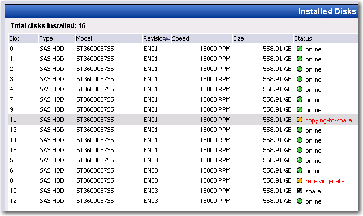The height and width of the screenshot is (216, 363).
Task: Click the green status icon for slot 2
Action: pyautogui.click(x=300, y=69)
